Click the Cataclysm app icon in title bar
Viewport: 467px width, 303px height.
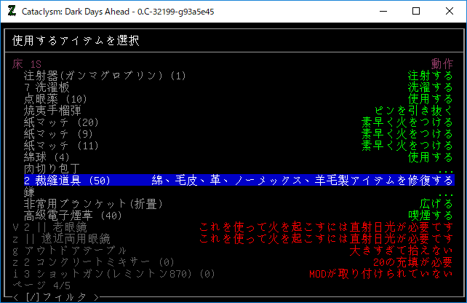[11, 11]
